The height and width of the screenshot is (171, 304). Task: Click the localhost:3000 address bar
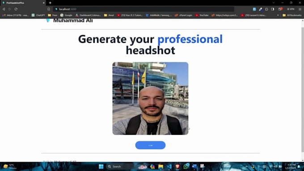144,9
